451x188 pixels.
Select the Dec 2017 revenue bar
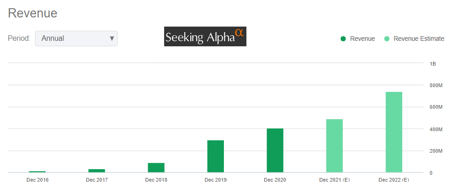97,171
